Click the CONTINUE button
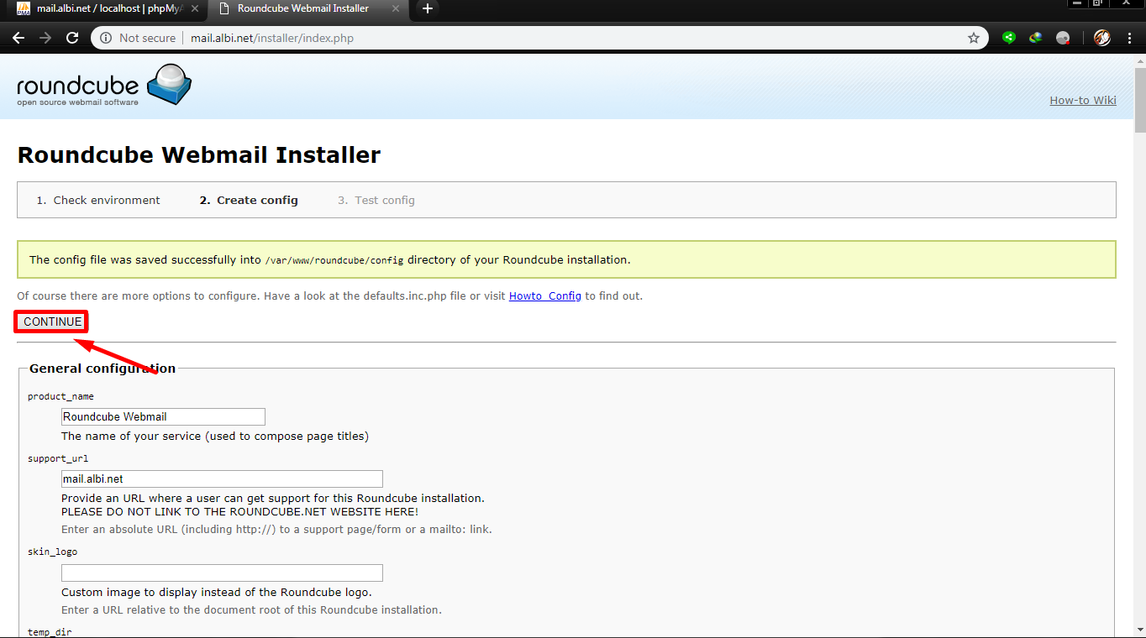The height and width of the screenshot is (638, 1146). [x=52, y=322]
